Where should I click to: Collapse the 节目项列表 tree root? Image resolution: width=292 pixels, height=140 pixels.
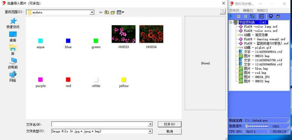click(x=231, y=22)
